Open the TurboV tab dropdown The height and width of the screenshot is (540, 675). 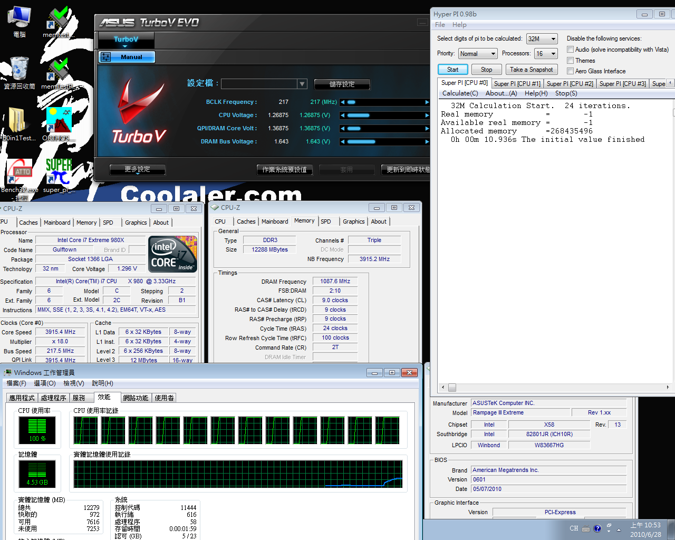pos(126,40)
